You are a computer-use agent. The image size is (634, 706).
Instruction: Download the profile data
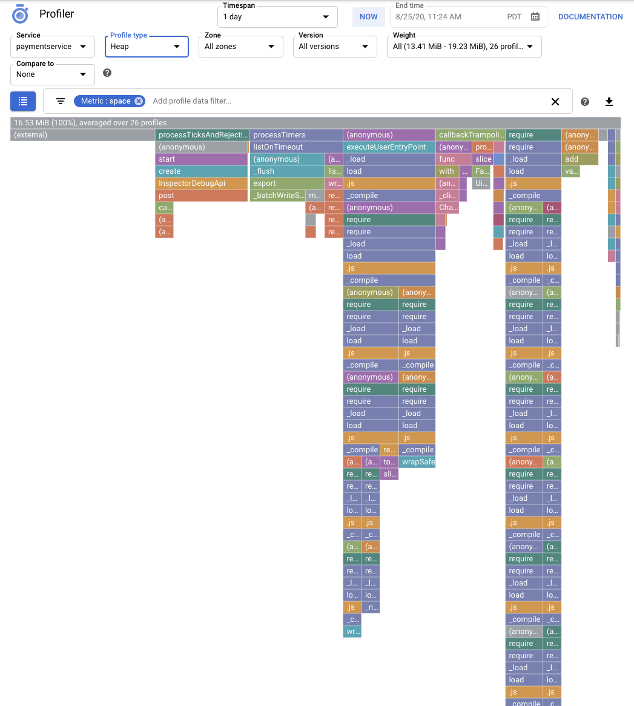[609, 102]
